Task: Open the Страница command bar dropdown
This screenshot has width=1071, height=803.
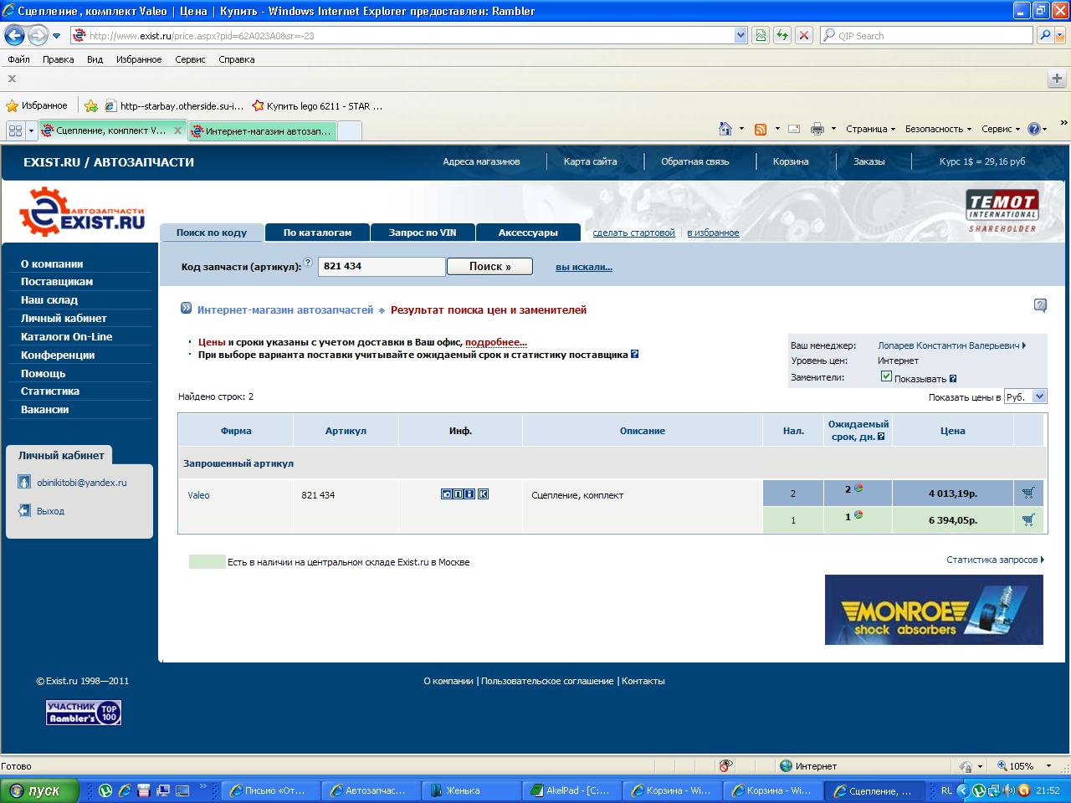Action: 870,129
